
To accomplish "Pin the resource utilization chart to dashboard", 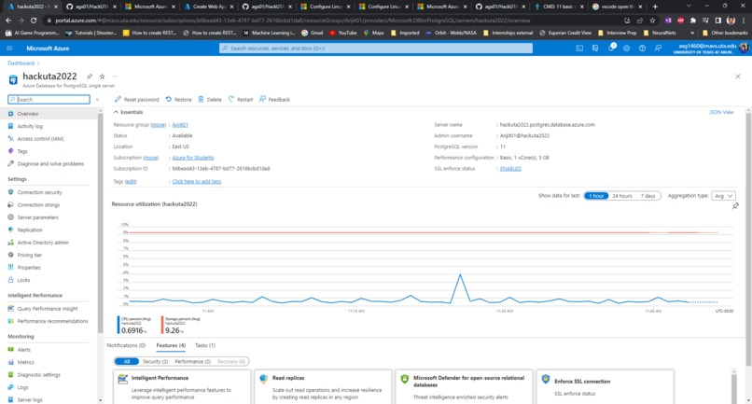I will point(735,206).
